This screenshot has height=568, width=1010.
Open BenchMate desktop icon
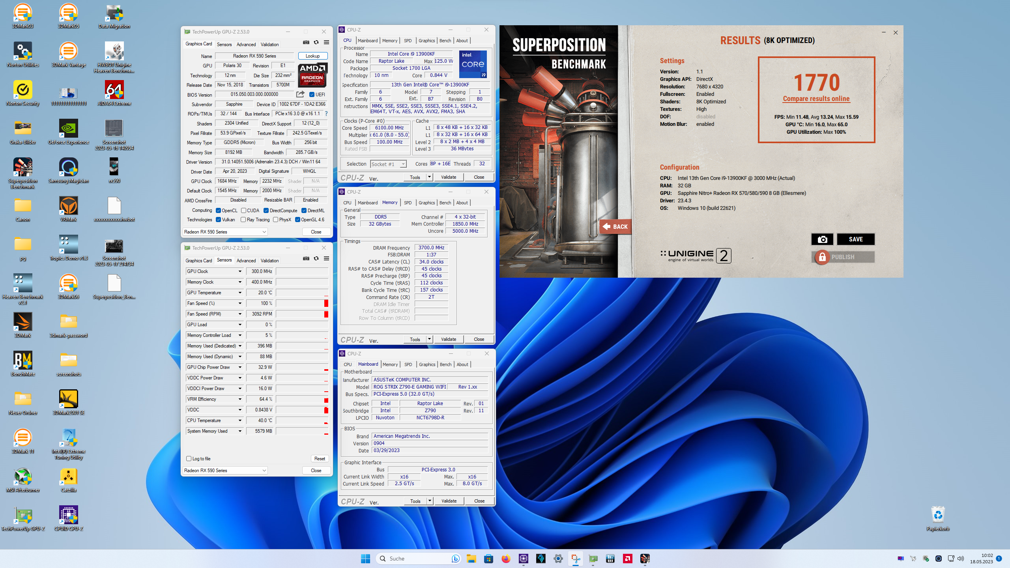(23, 364)
